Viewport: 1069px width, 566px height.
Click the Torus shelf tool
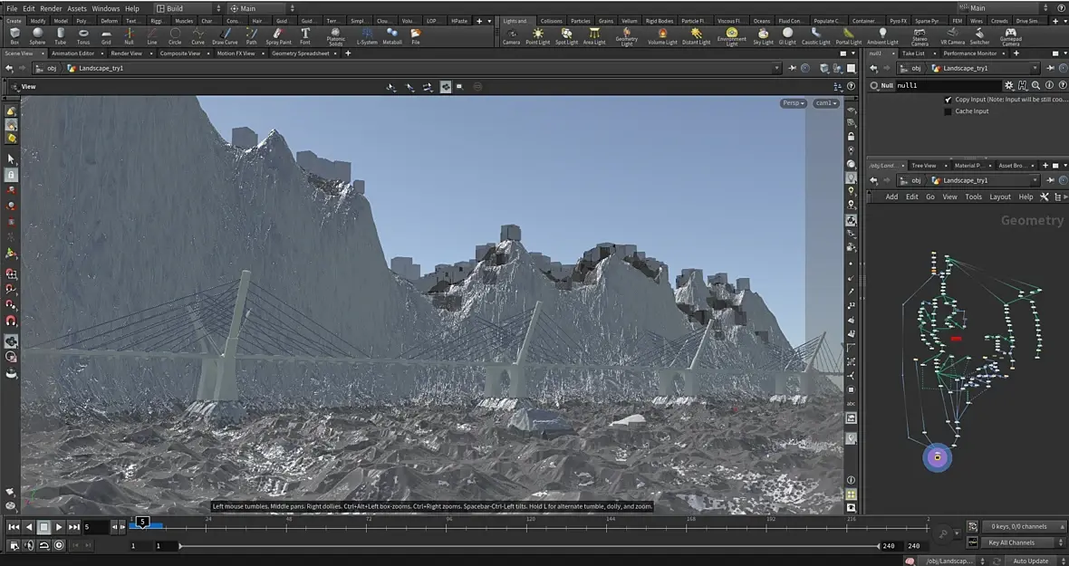83,35
